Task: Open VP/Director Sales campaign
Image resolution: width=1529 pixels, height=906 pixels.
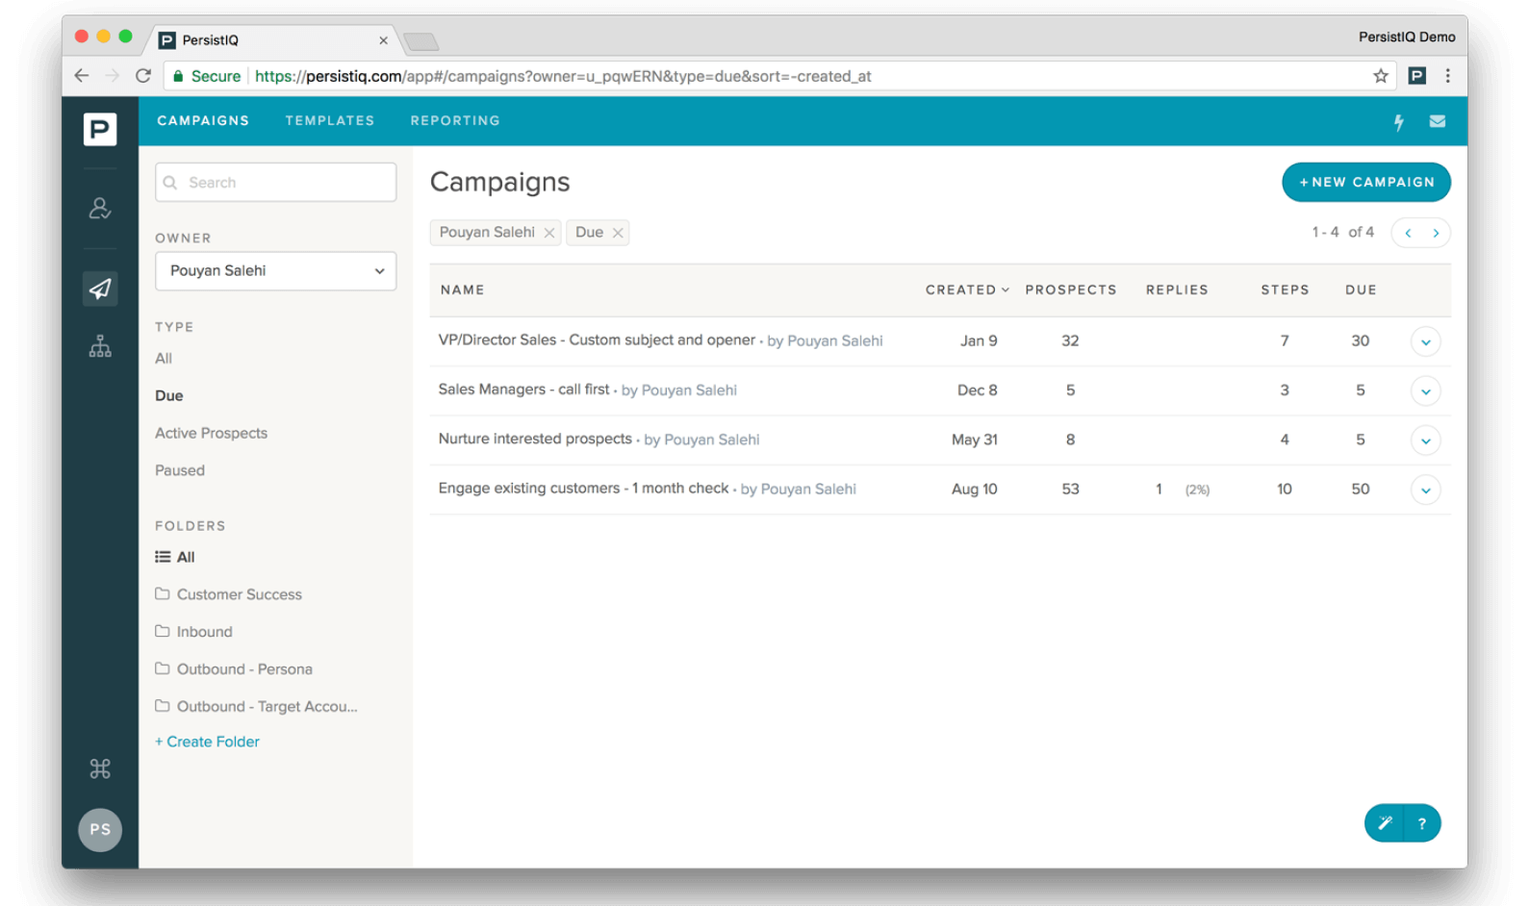Action: click(x=597, y=340)
